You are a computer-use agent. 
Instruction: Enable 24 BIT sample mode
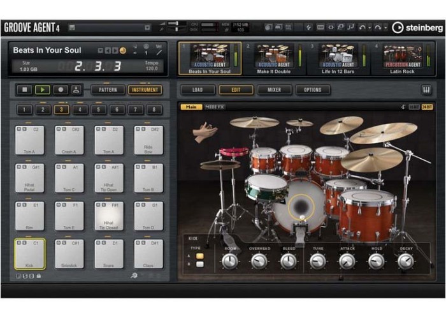click(427, 107)
